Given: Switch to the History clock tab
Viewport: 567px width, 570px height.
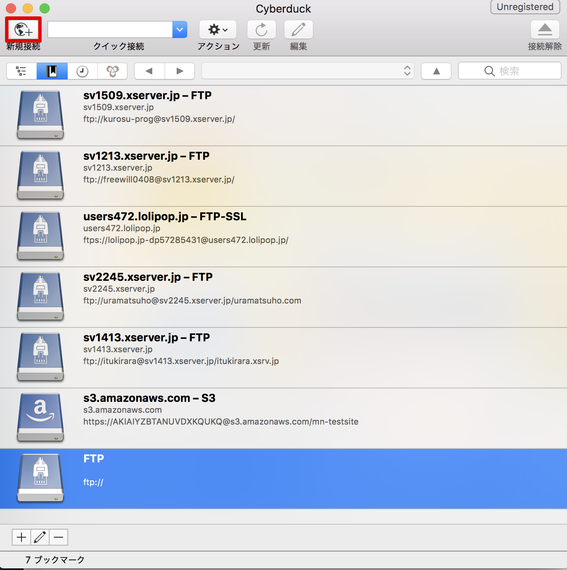Looking at the screenshot, I should (82, 71).
